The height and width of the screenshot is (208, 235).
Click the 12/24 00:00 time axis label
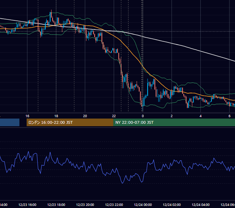[143, 205]
